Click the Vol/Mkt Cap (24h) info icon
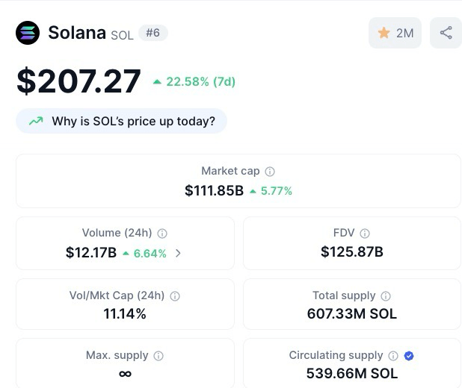Image resolution: width=462 pixels, height=388 pixels. pyautogui.click(x=175, y=296)
